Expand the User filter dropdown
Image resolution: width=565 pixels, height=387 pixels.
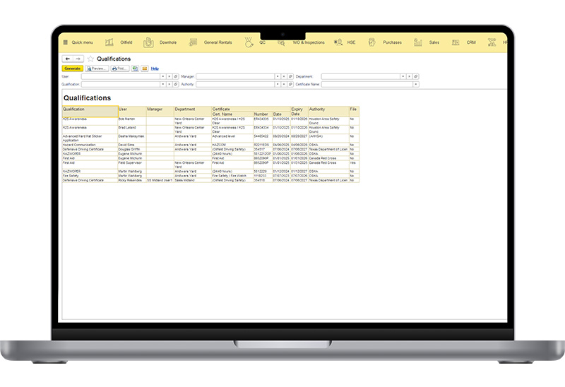(x=162, y=76)
